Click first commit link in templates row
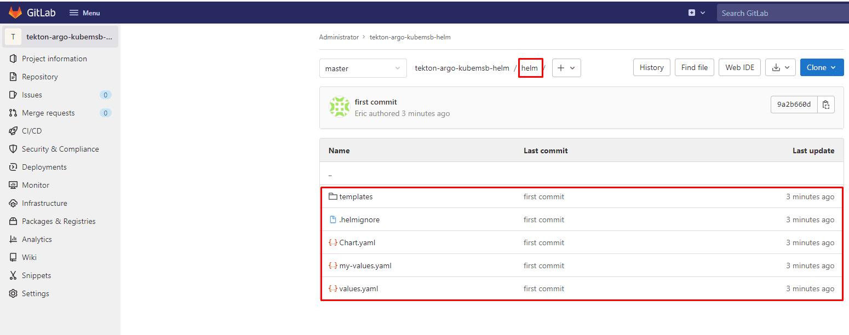Screen dimensions: 849x335 [544, 197]
